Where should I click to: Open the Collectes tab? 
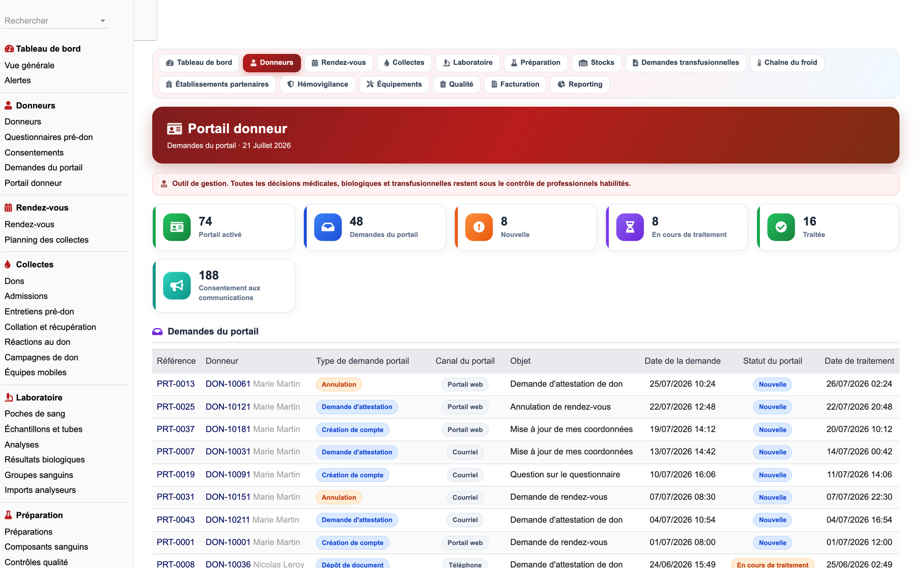pyautogui.click(x=404, y=63)
